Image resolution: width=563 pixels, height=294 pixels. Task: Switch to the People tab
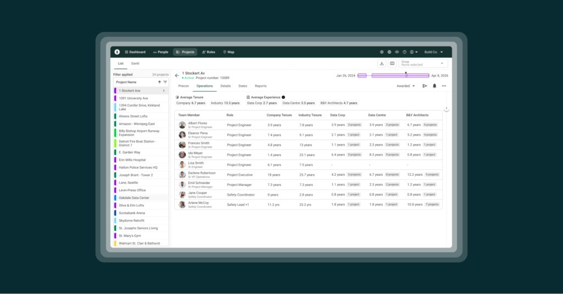(x=161, y=52)
